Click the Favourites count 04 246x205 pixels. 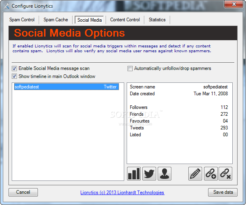225,121
